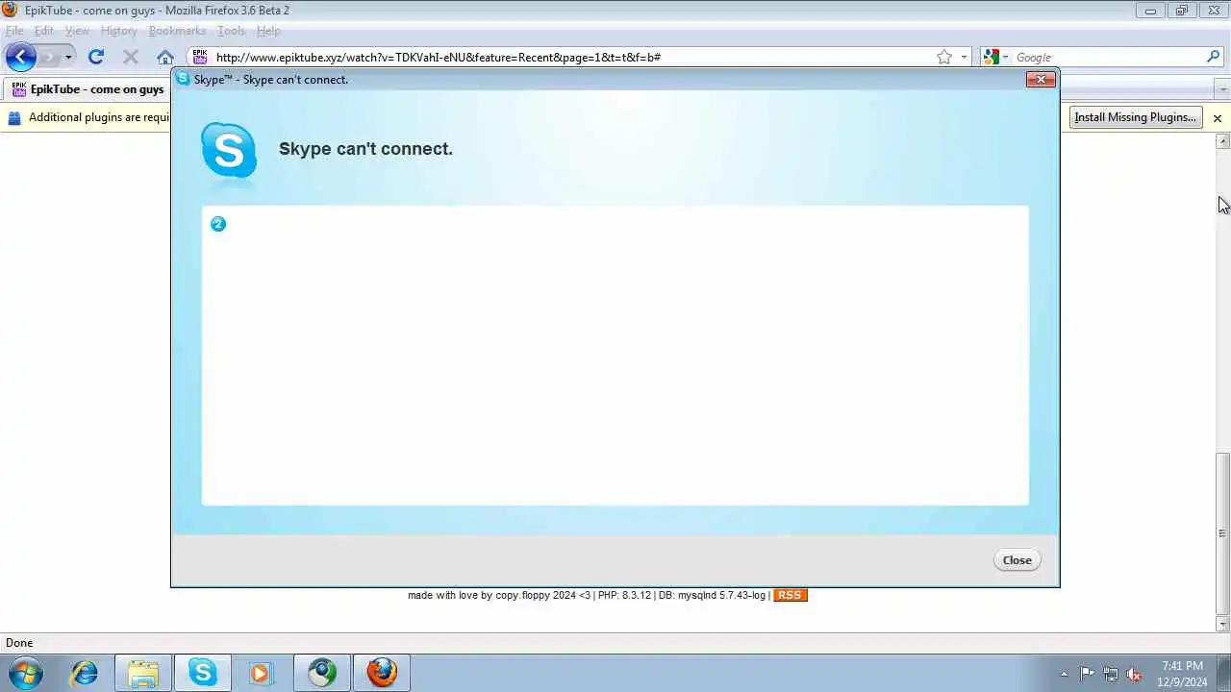
Task: Open the View menu
Action: tap(77, 31)
